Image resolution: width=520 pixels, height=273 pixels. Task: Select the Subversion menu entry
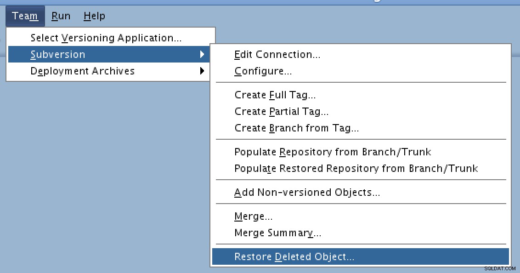(x=109, y=54)
